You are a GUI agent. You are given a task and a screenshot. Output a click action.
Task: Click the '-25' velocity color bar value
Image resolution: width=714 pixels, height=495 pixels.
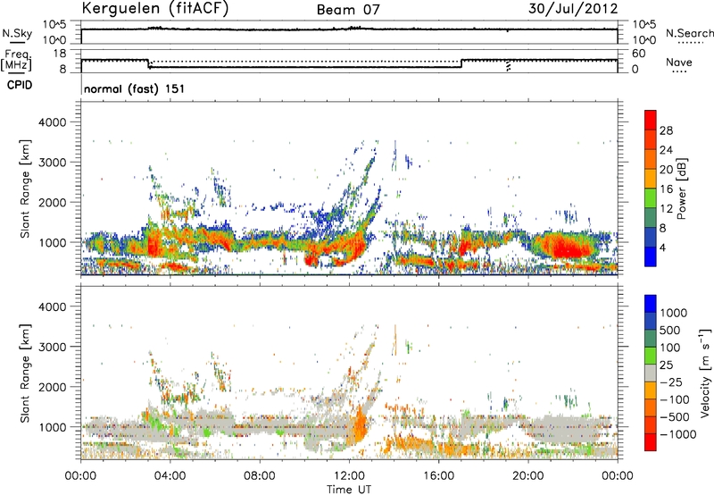671,382
